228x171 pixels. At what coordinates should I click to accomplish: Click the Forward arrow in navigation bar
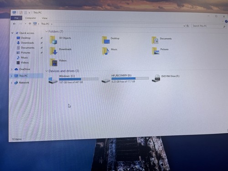pos(21,24)
